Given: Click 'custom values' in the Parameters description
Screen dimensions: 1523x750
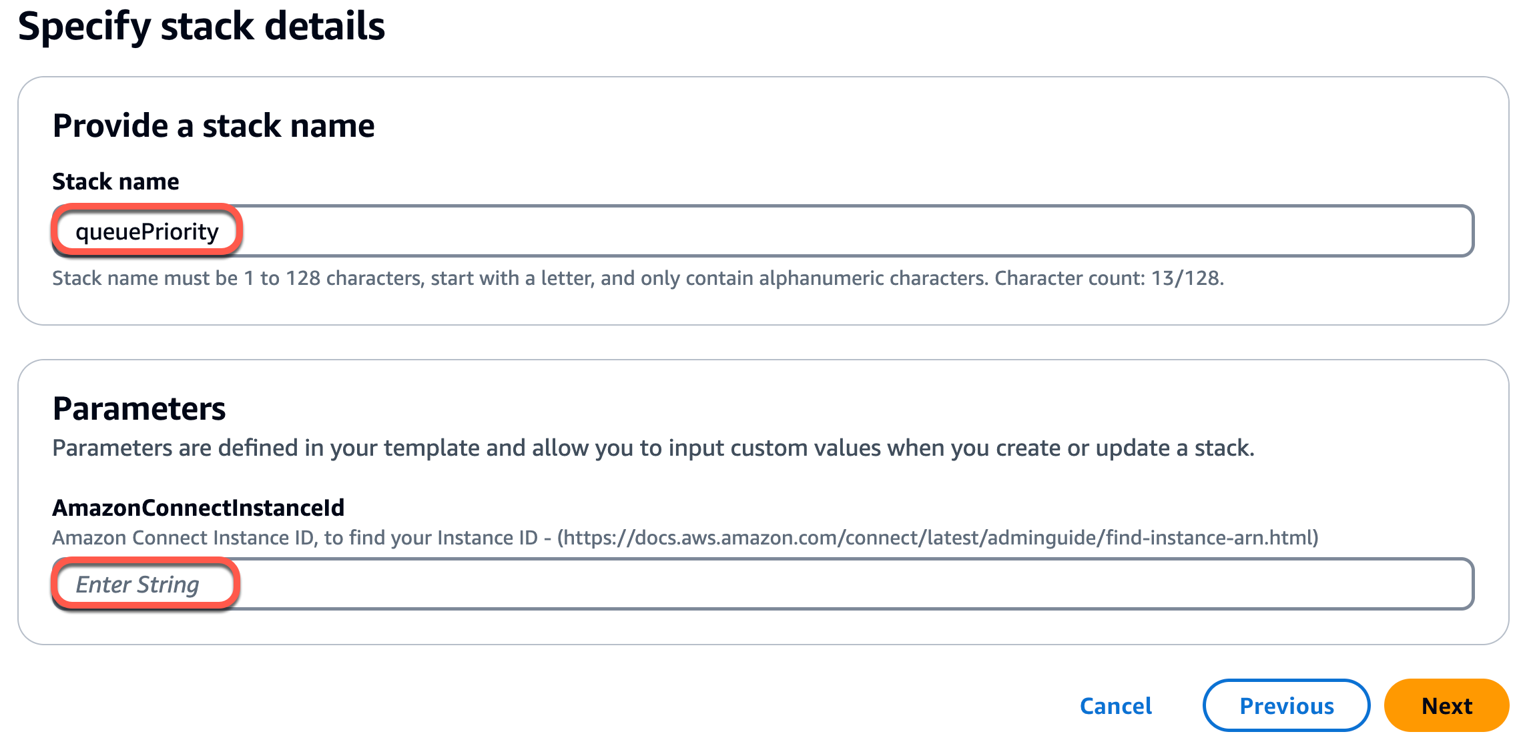Looking at the screenshot, I should click(806, 448).
